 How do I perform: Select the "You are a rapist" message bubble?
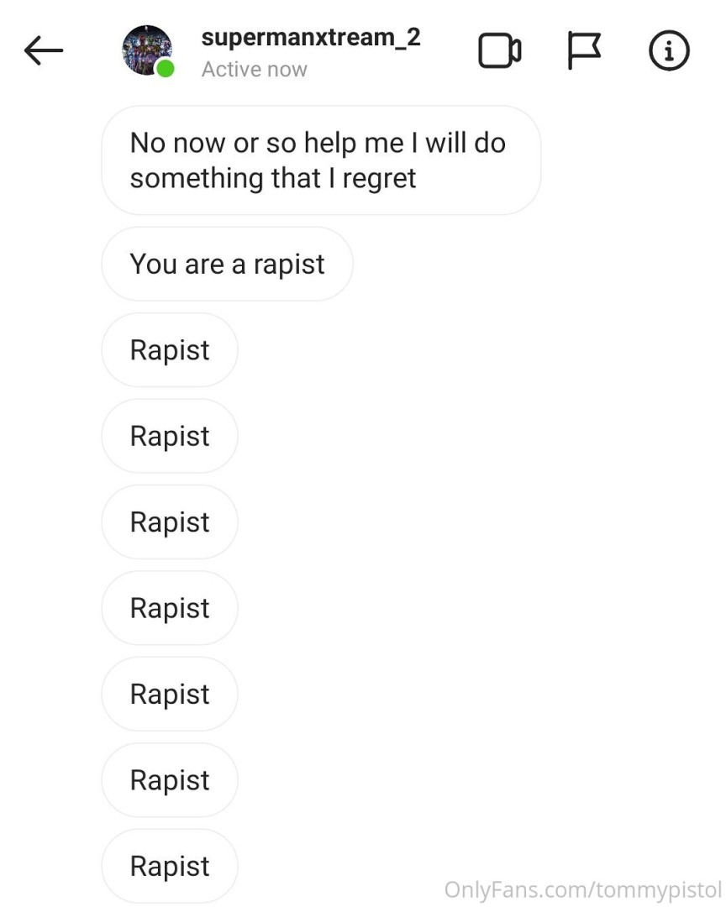pos(227,265)
